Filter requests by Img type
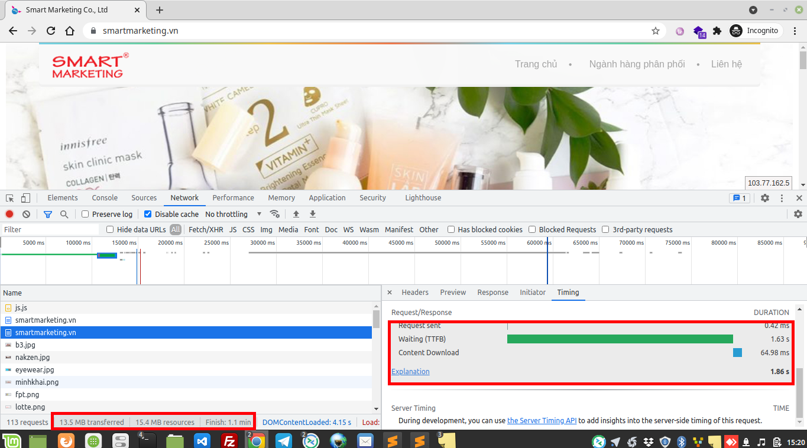The width and height of the screenshot is (807, 448). tap(267, 229)
